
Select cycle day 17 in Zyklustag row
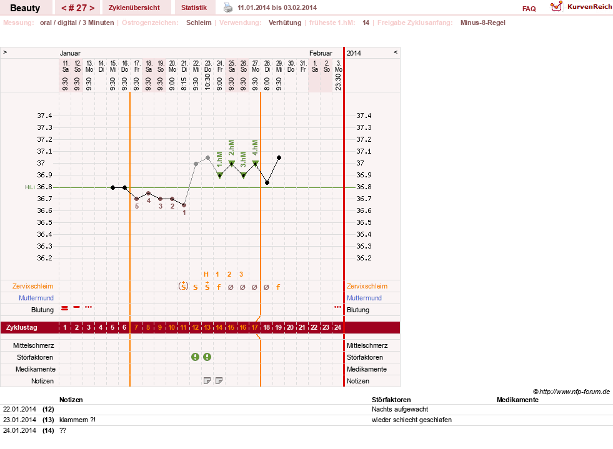click(x=255, y=327)
